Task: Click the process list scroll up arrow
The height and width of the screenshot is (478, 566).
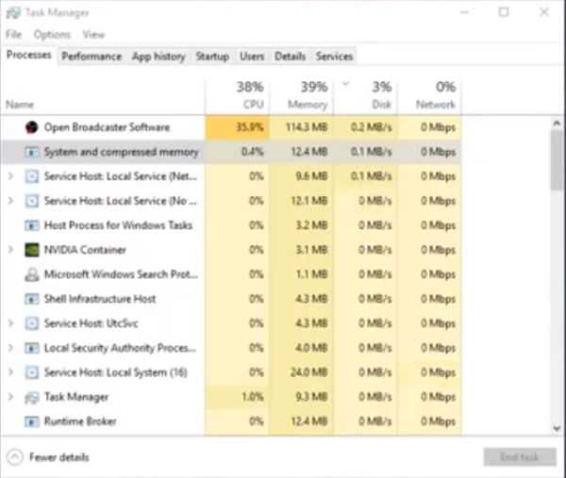Action: coord(557,124)
